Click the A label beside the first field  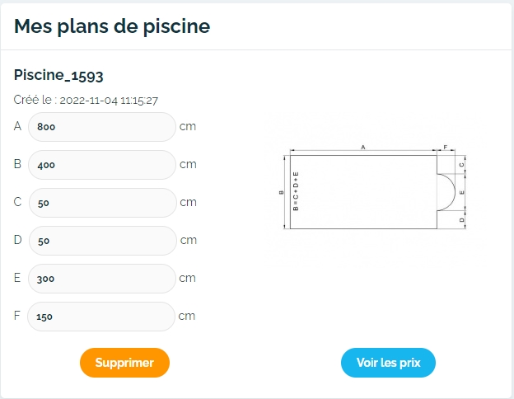point(18,127)
